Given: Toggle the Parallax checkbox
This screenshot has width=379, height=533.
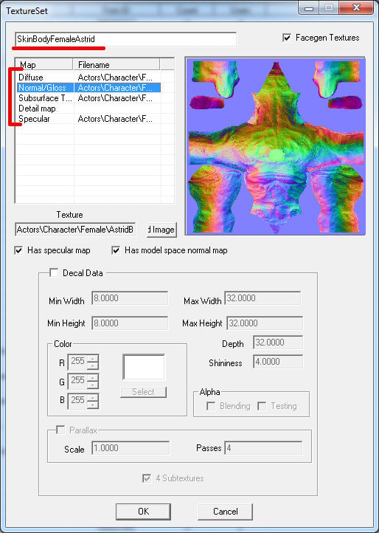Looking at the screenshot, I should [60, 430].
